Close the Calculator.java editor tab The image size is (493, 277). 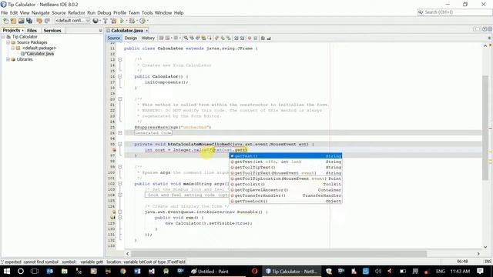click(146, 31)
